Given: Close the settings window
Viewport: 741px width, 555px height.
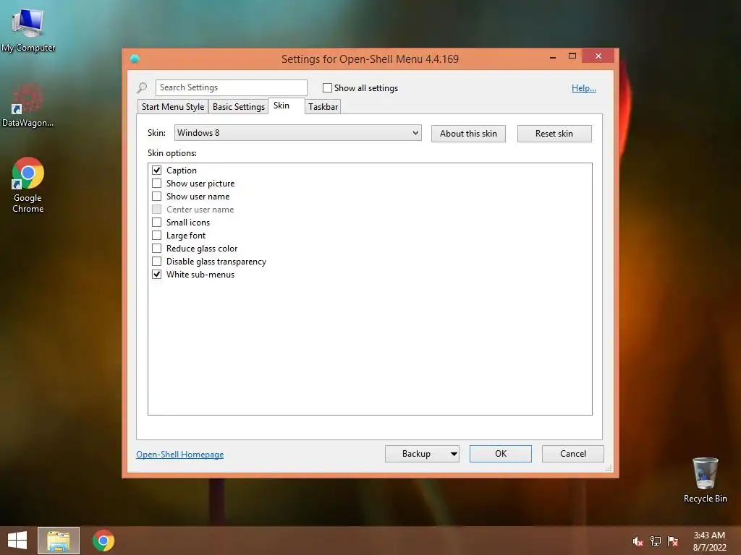Looking at the screenshot, I should tap(598, 56).
